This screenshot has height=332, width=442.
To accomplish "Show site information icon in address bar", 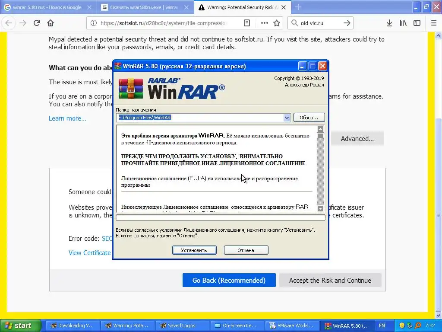I will [94, 23].
